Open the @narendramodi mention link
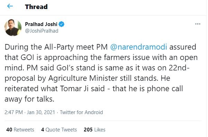 [x=139, y=47]
